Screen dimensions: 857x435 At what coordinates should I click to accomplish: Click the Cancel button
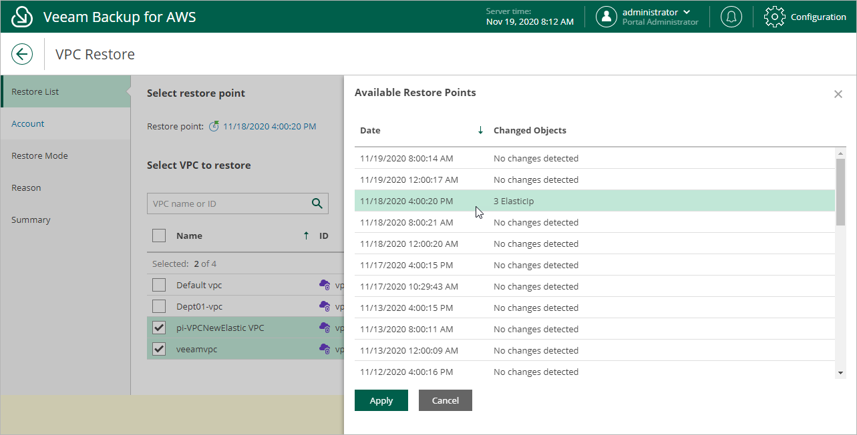[x=446, y=400]
